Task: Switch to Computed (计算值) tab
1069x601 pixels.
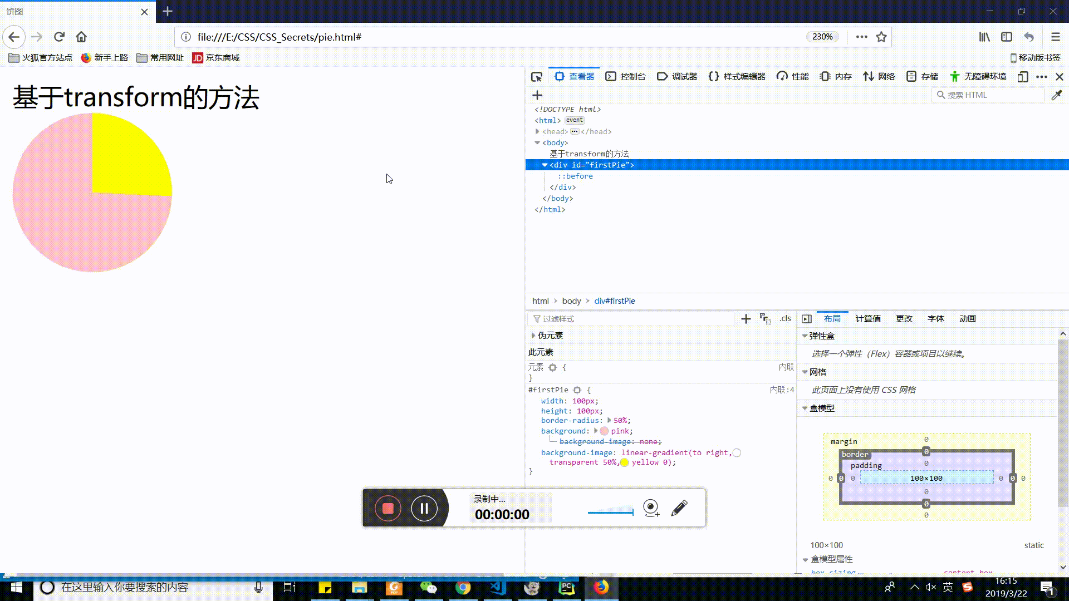Action: (868, 319)
